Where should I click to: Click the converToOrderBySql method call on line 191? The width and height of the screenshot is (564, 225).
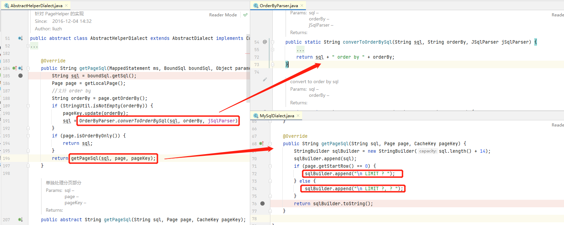(142, 121)
